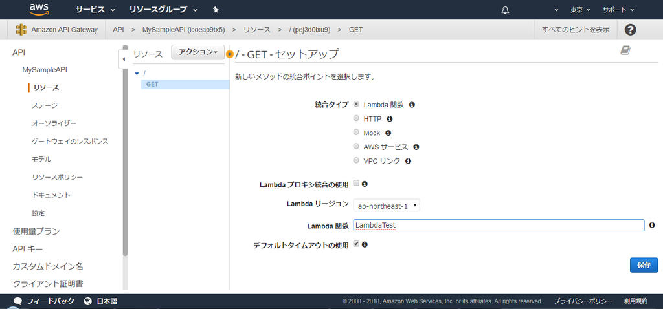Click the / (pej3d0lxu9) breadcrumb link
The height and width of the screenshot is (309, 663).
pyautogui.click(x=310, y=30)
